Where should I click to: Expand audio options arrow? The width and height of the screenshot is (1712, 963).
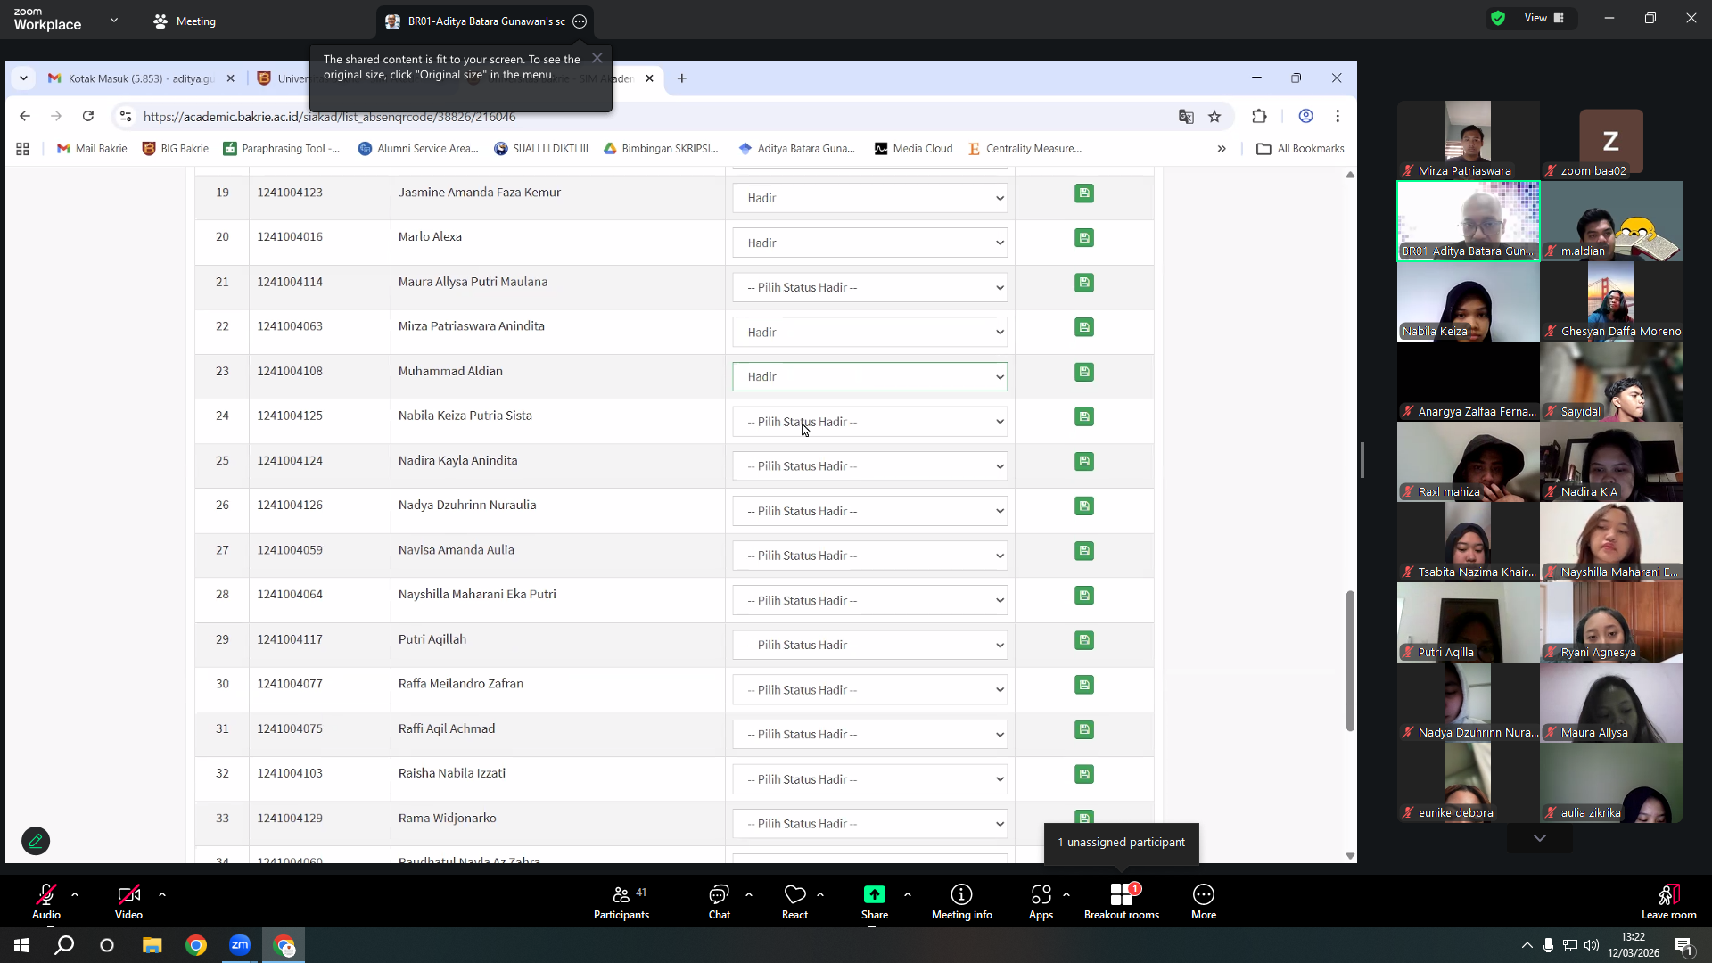[75, 894]
